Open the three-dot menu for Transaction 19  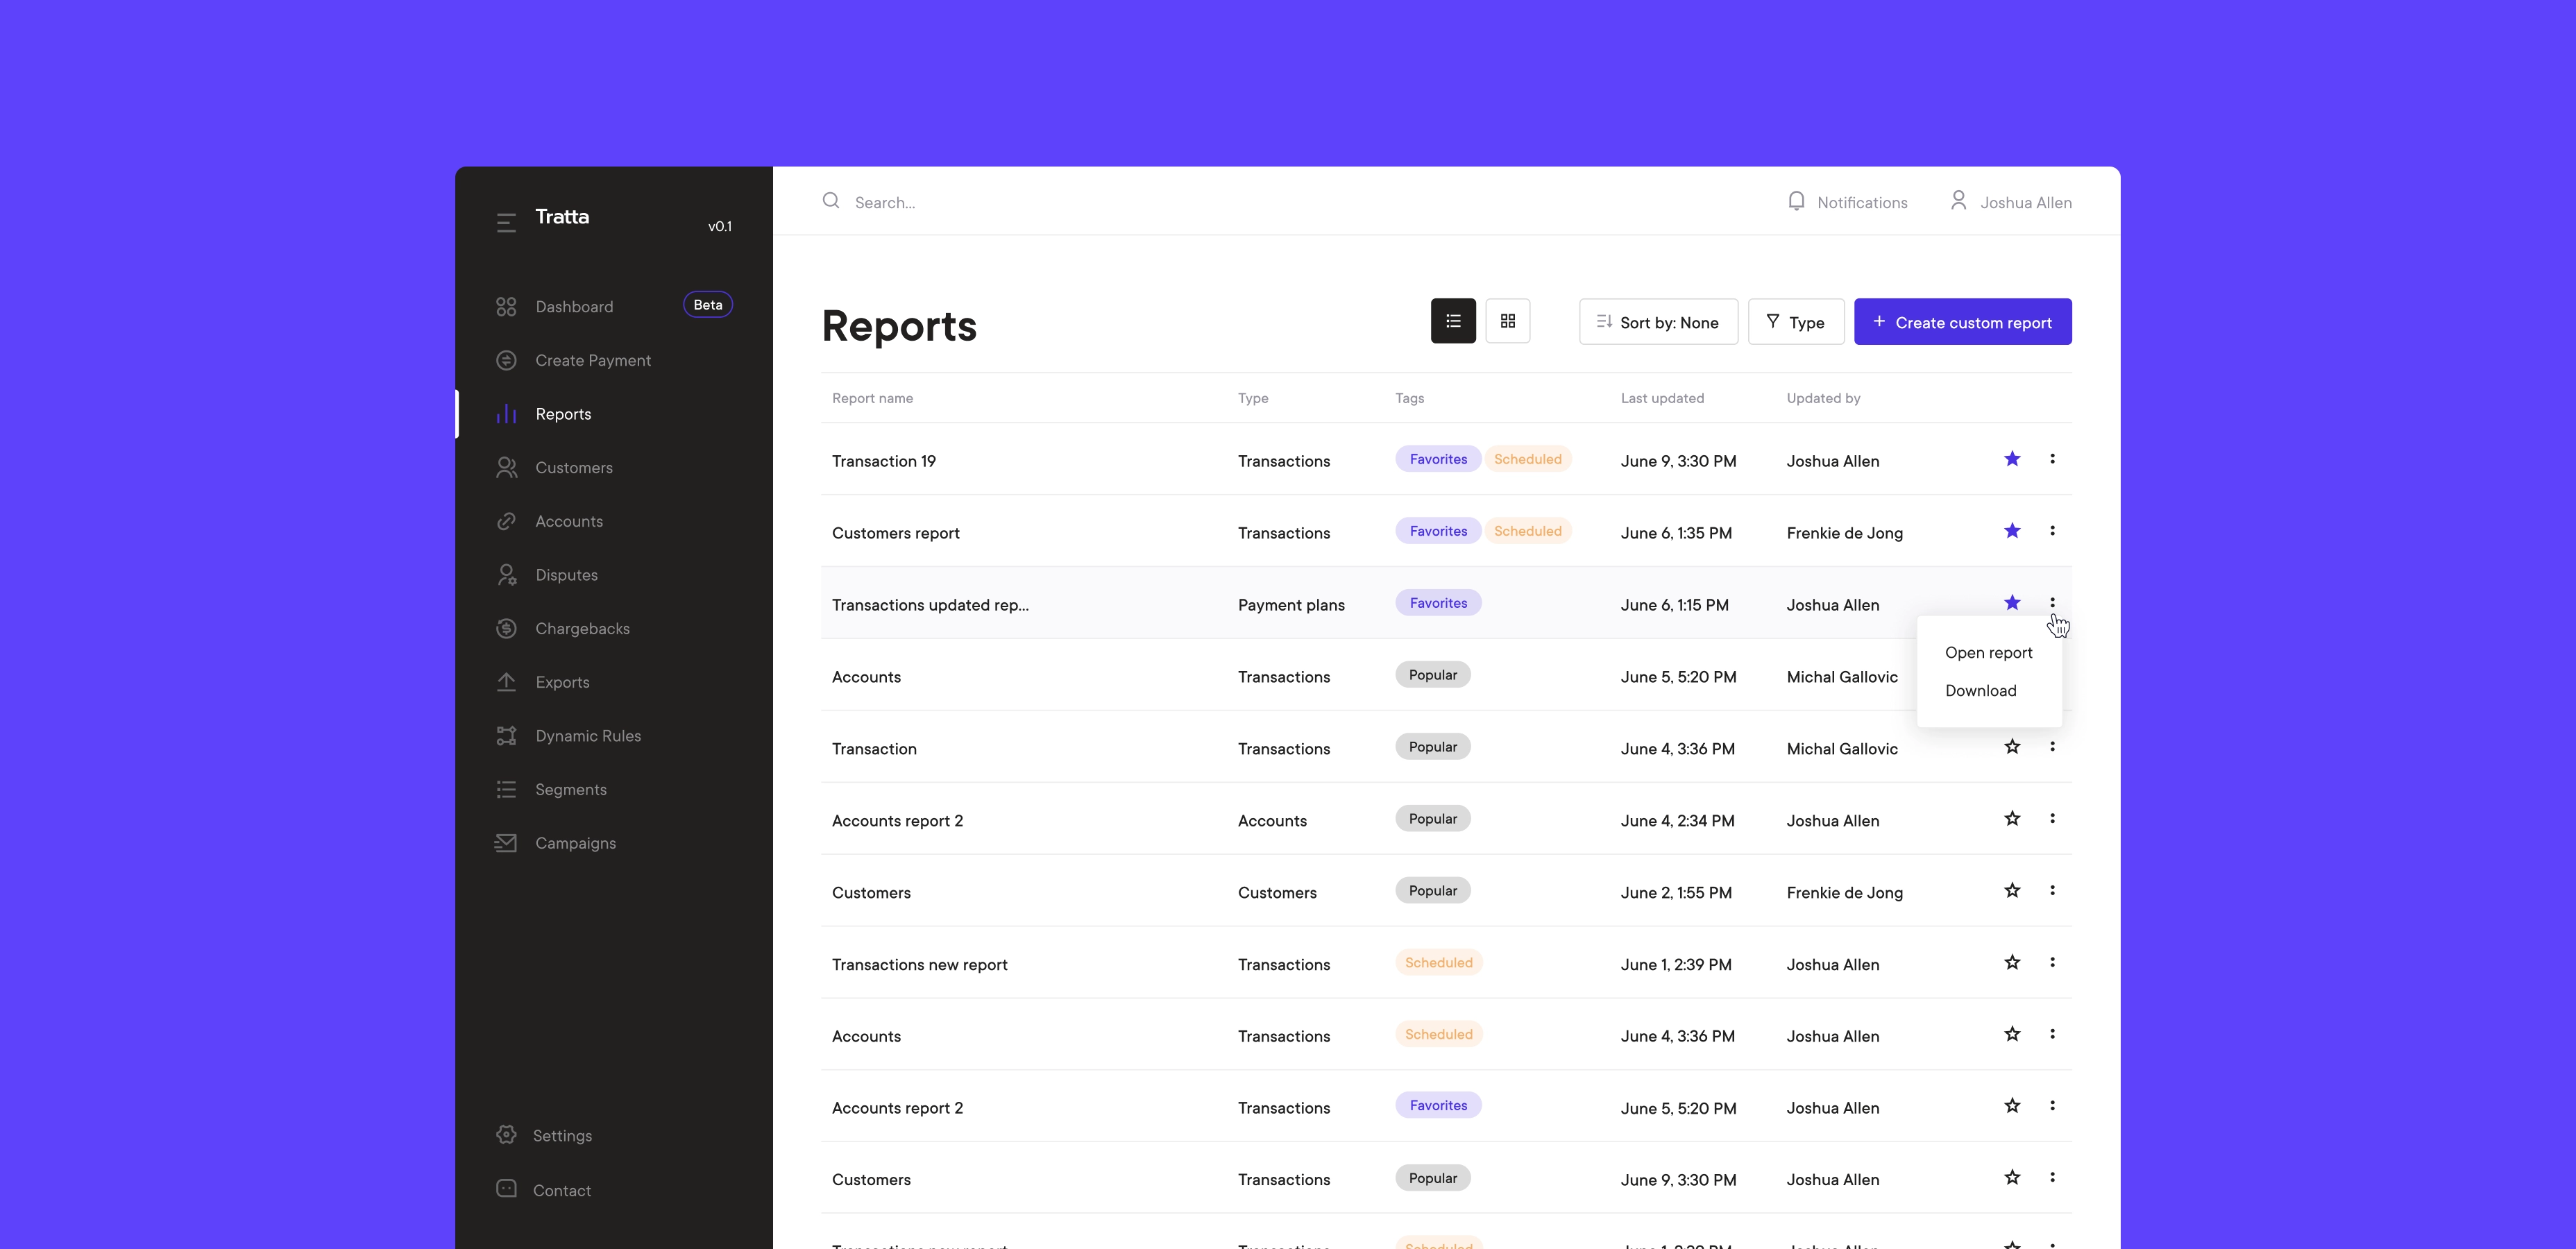tap(2052, 459)
